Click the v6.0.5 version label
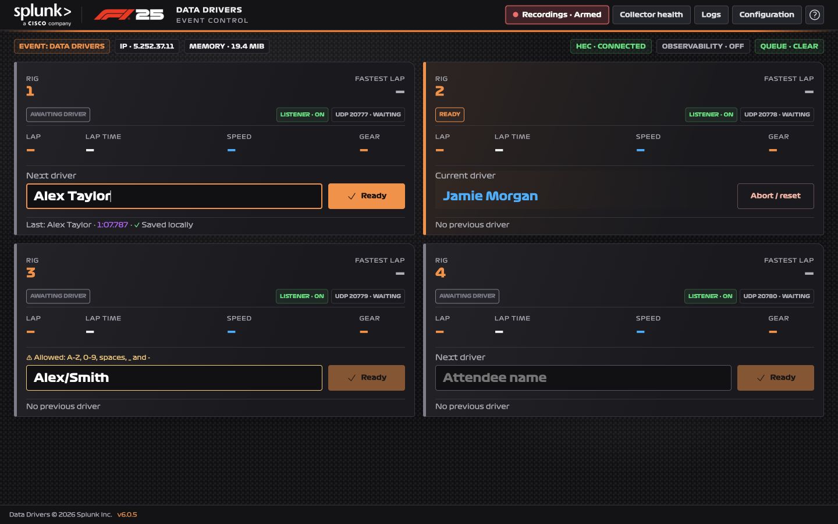 click(127, 515)
